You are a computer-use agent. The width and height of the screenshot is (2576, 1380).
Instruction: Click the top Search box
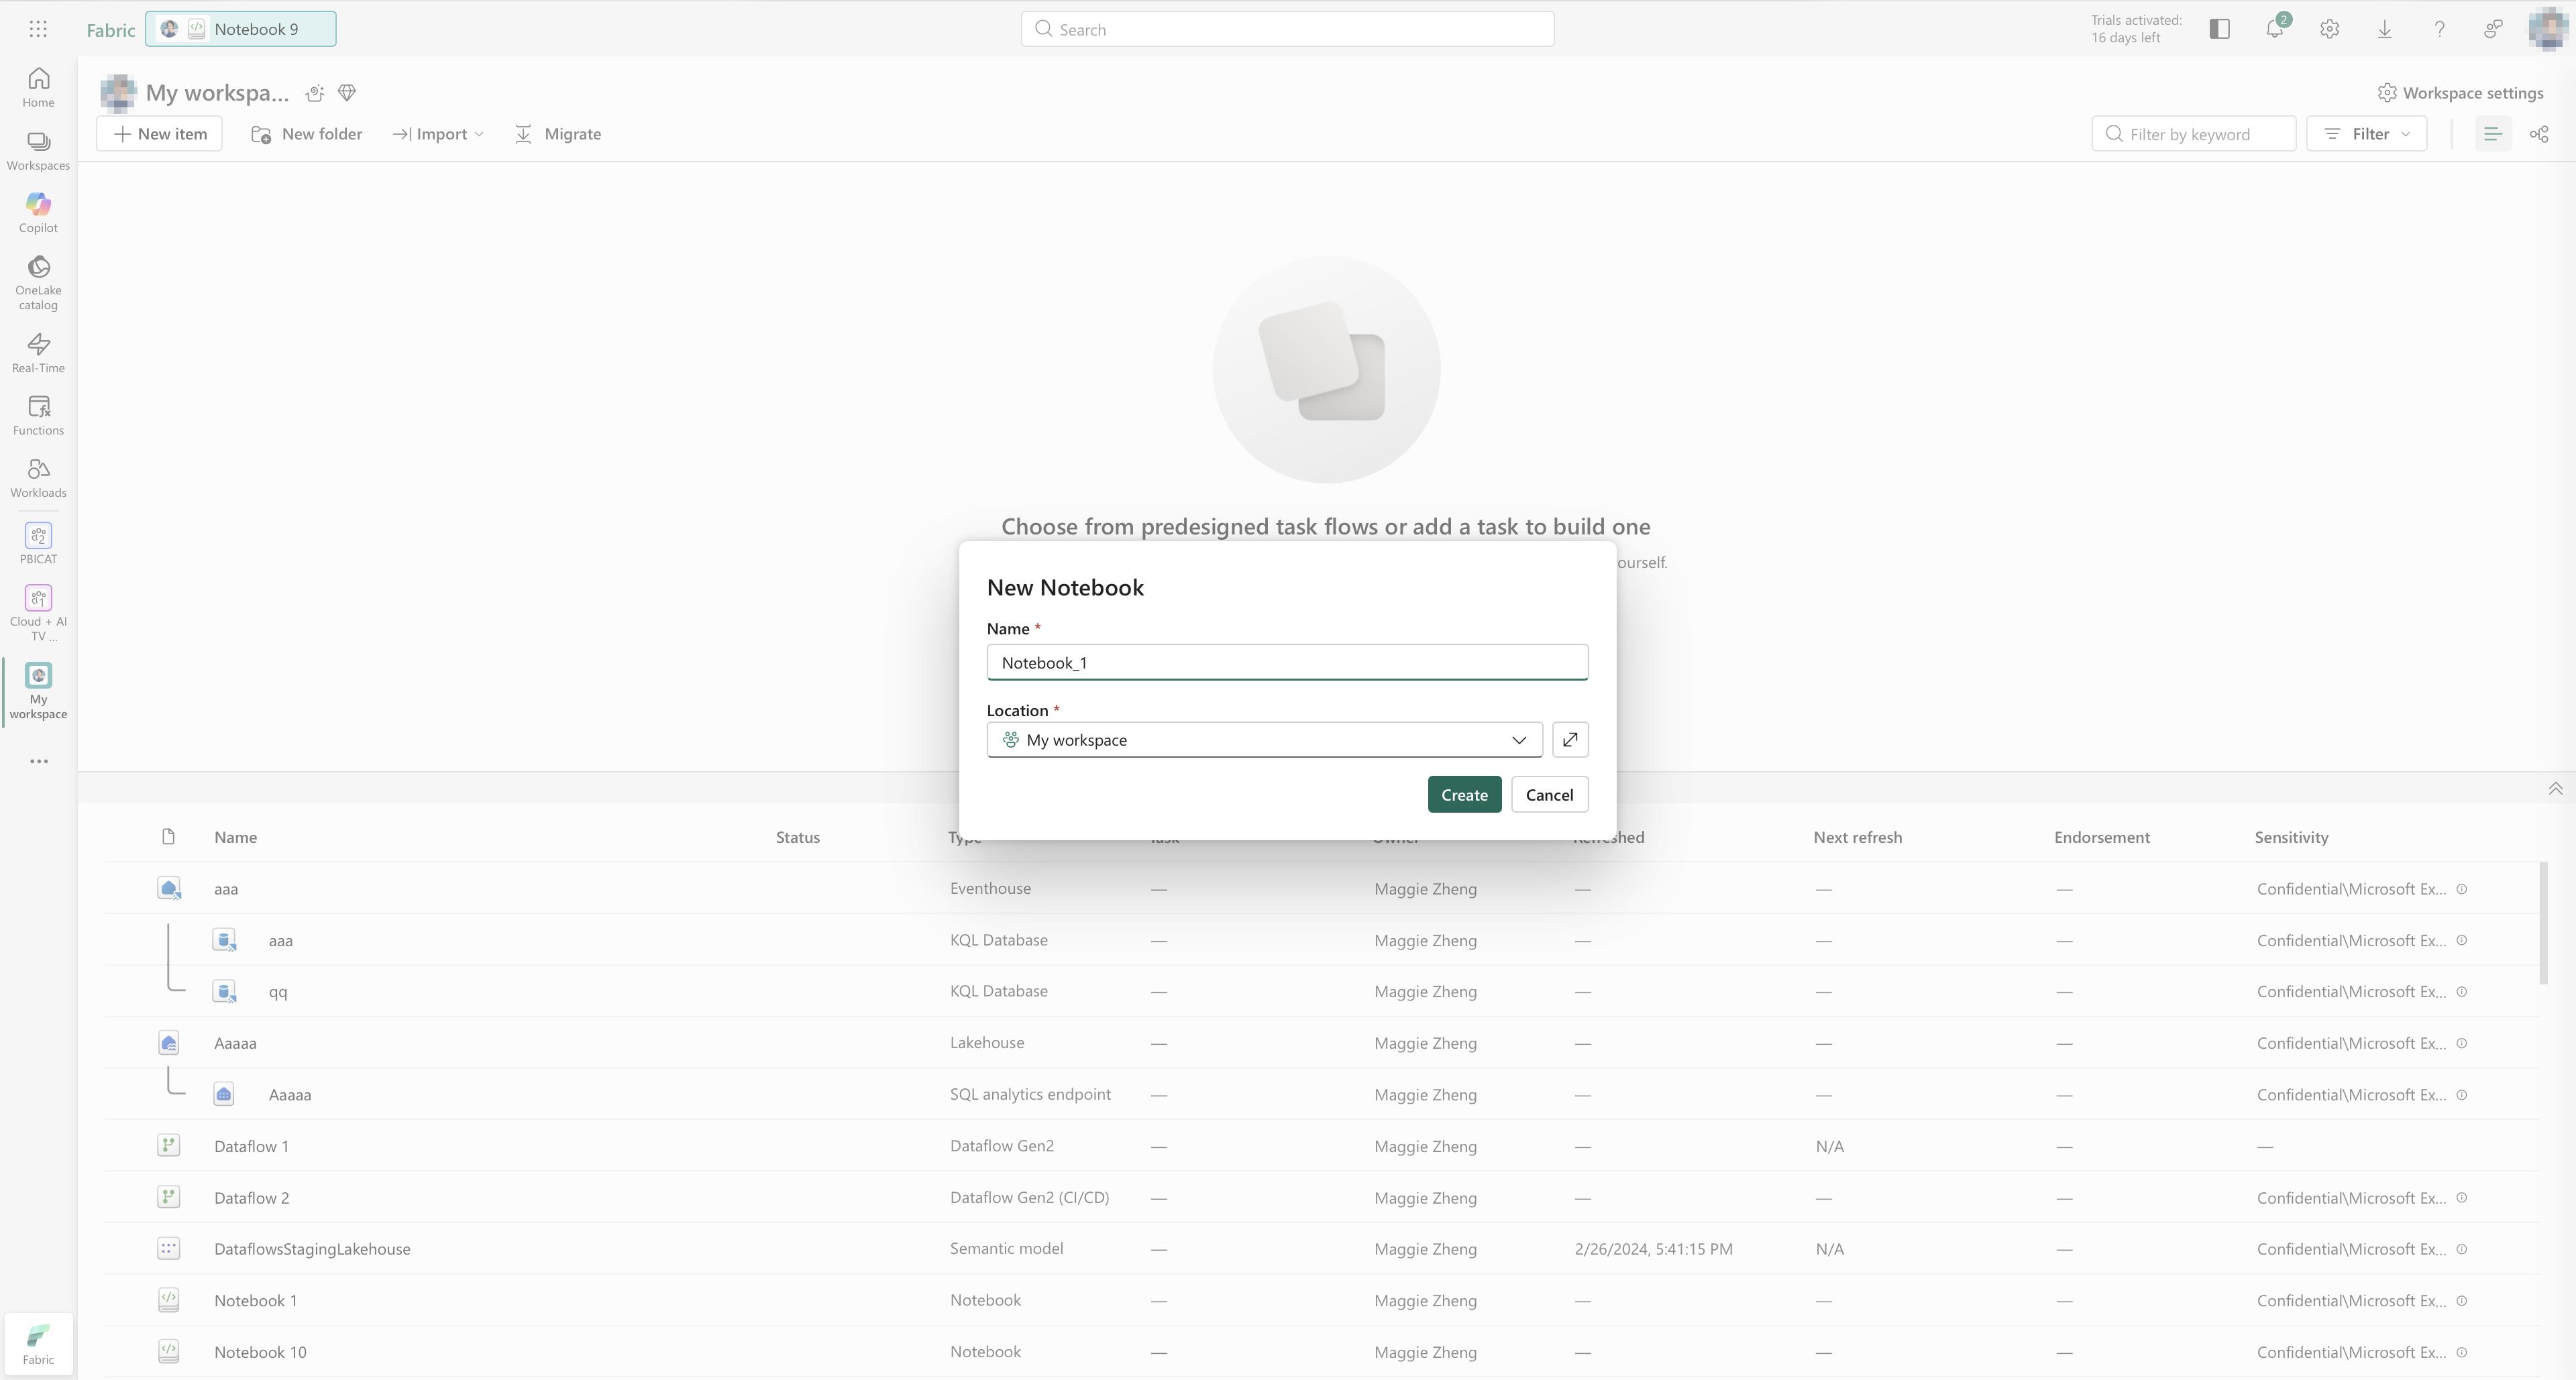1287,29
